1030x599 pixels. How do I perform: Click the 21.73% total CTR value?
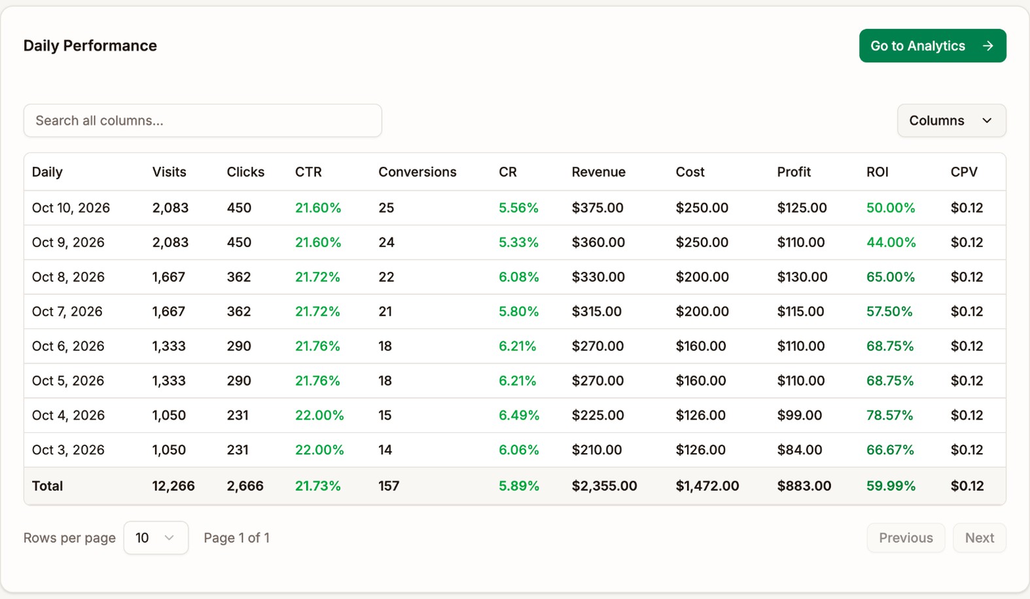tap(318, 487)
